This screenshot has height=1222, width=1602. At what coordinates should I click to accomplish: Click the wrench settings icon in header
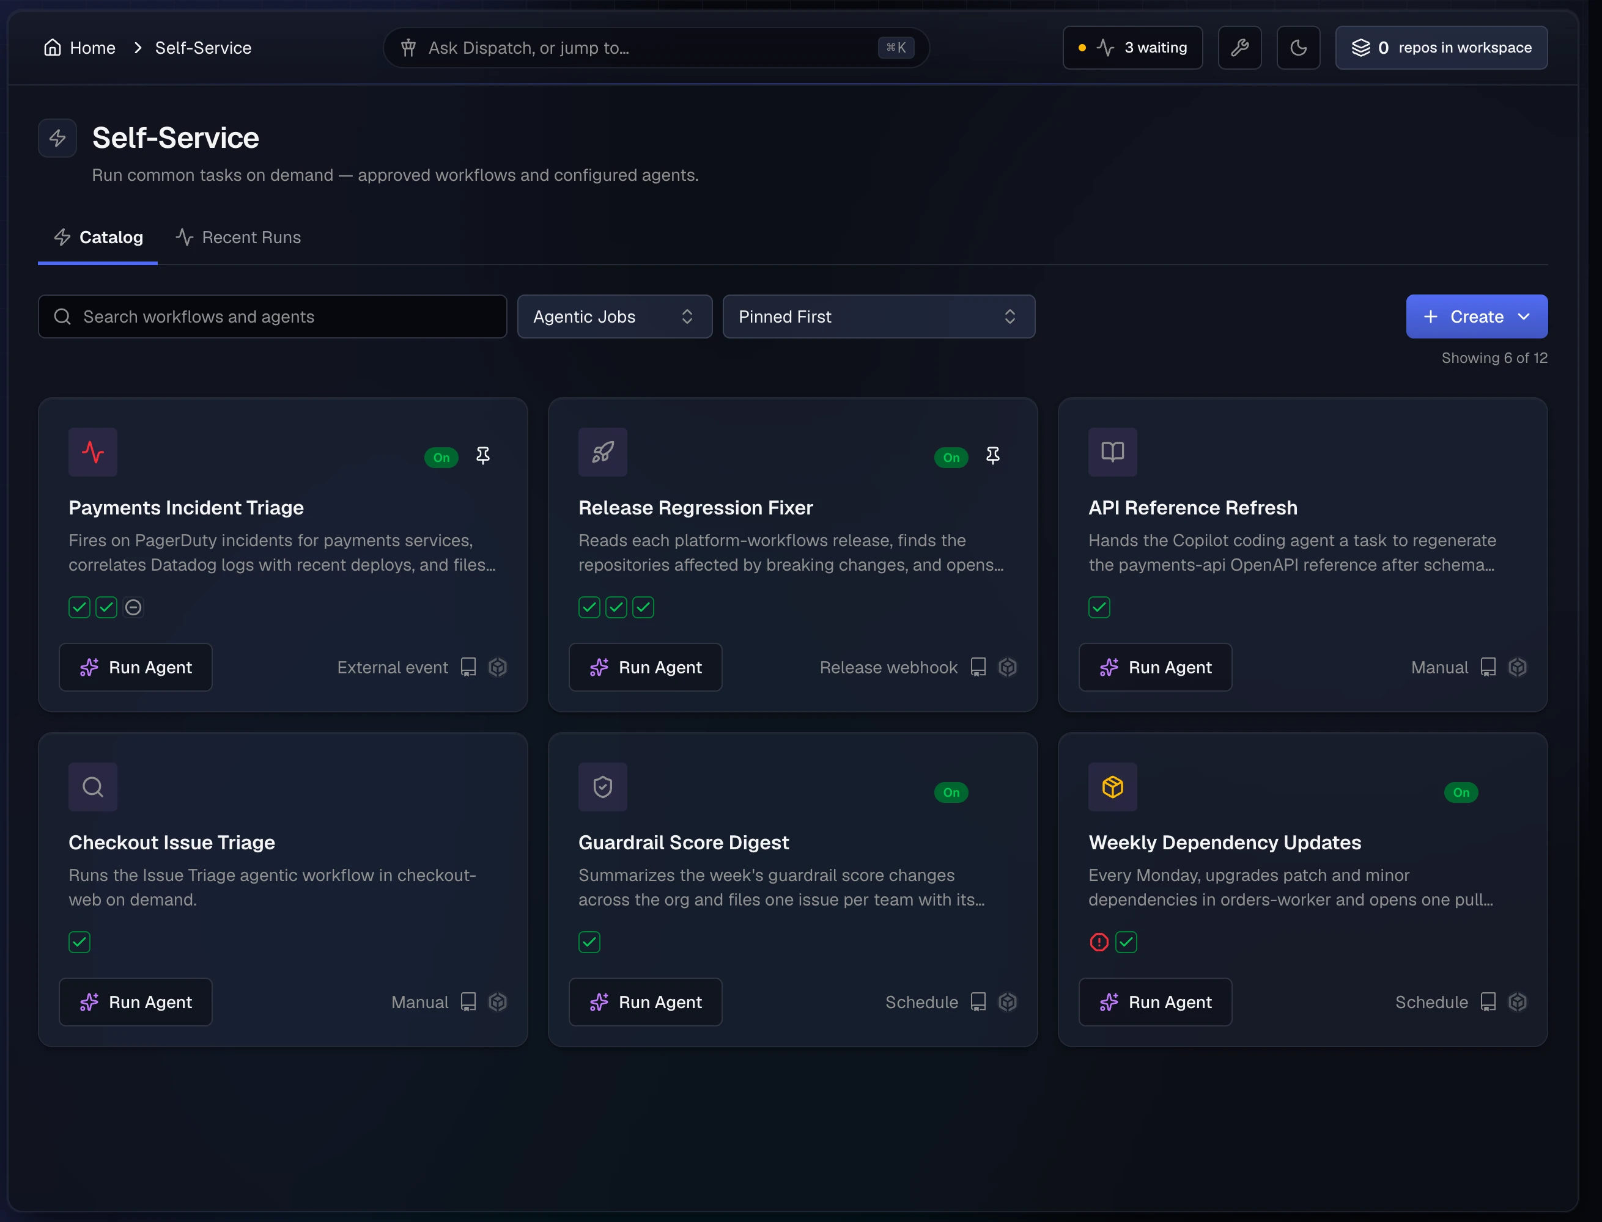pyautogui.click(x=1239, y=48)
